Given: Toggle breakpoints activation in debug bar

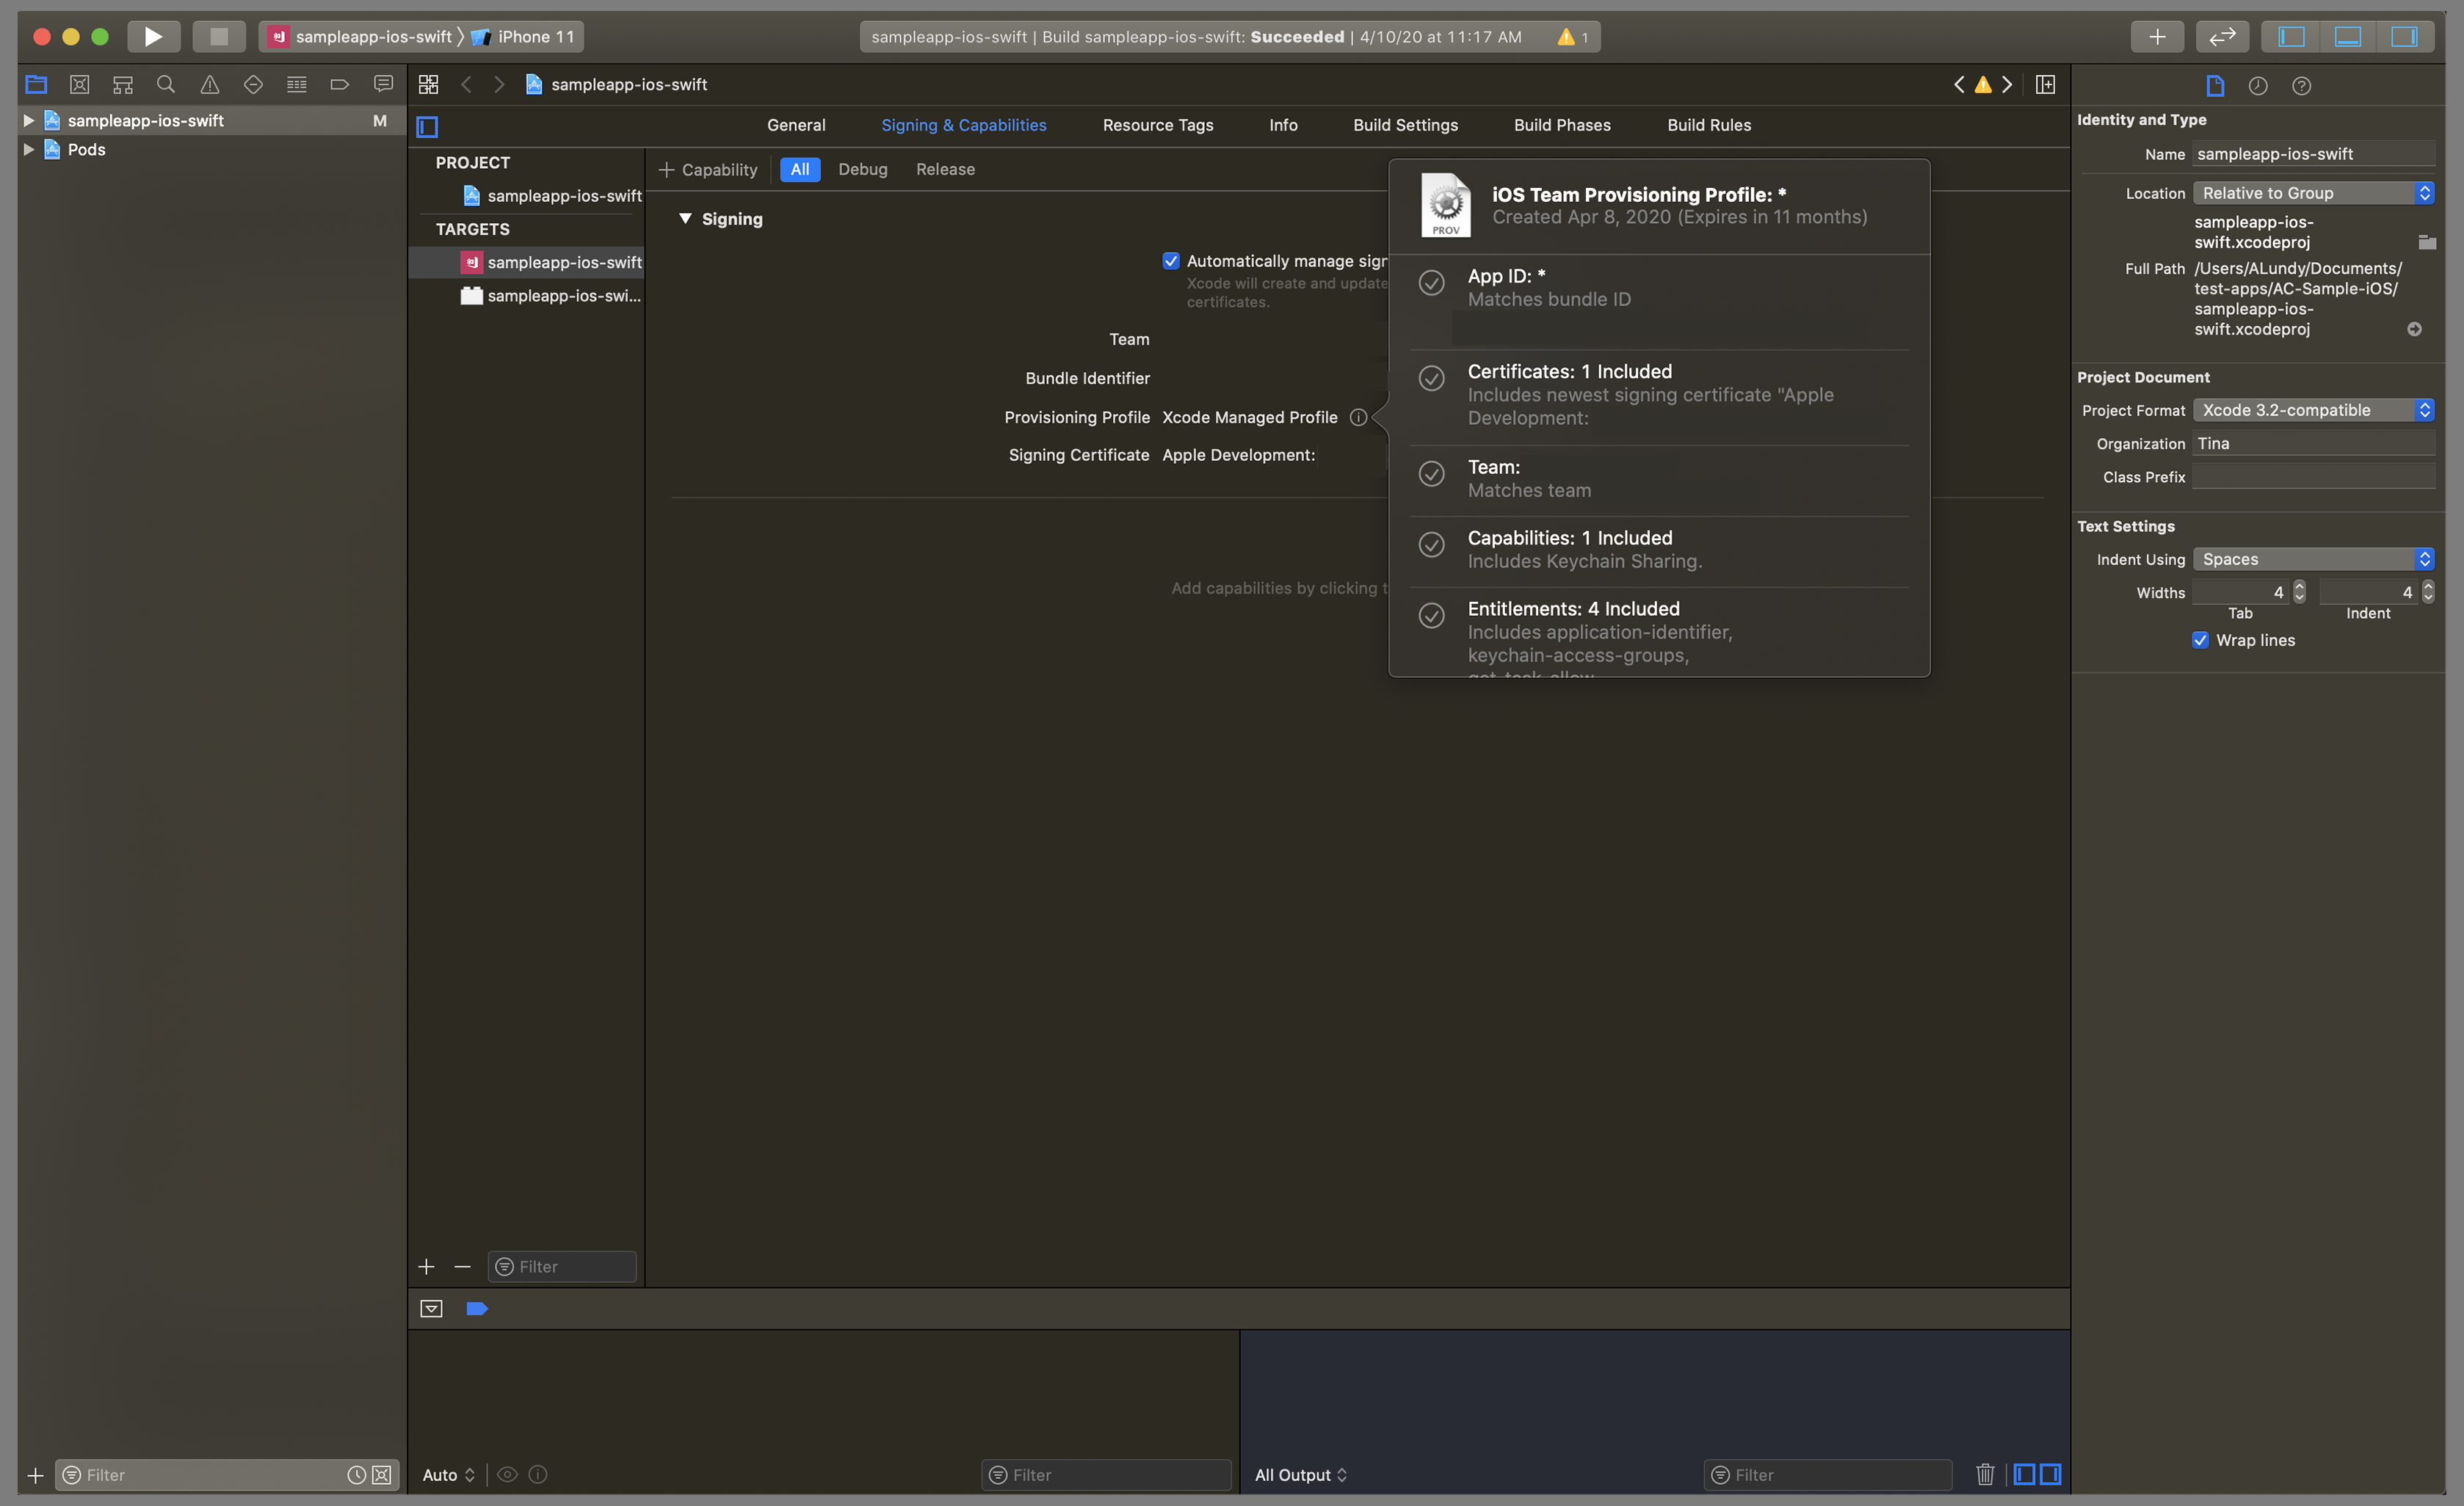Looking at the screenshot, I should (477, 1309).
